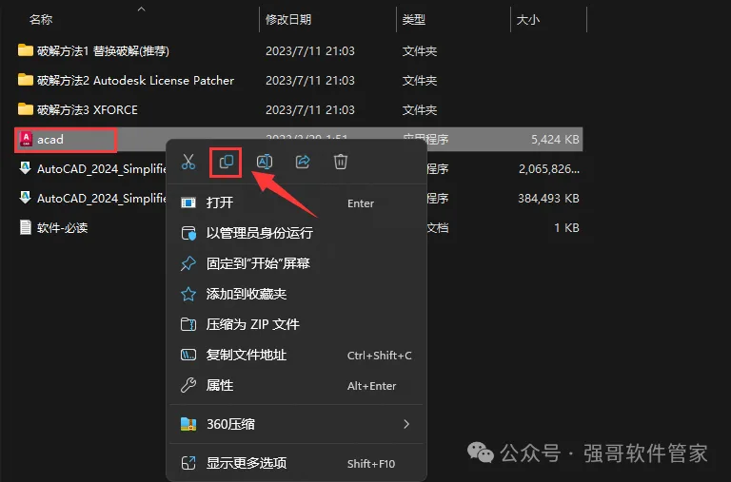Image resolution: width=731 pixels, height=482 pixels.
Task: Click the star icon beside 添加到收藏夹
Action: tap(188, 294)
